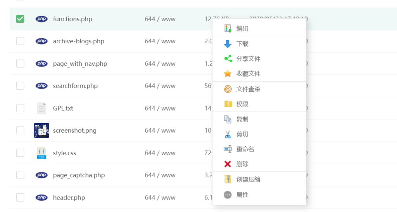Tick the style.css checkbox
This screenshot has height=212, width=397.
pos(20,153)
